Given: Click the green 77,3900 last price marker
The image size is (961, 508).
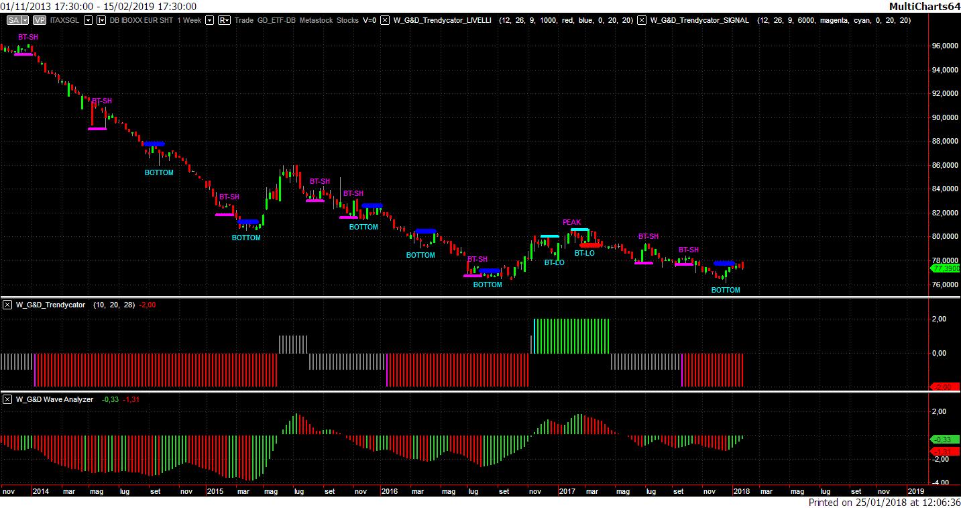Looking at the screenshot, I should coord(944,268).
